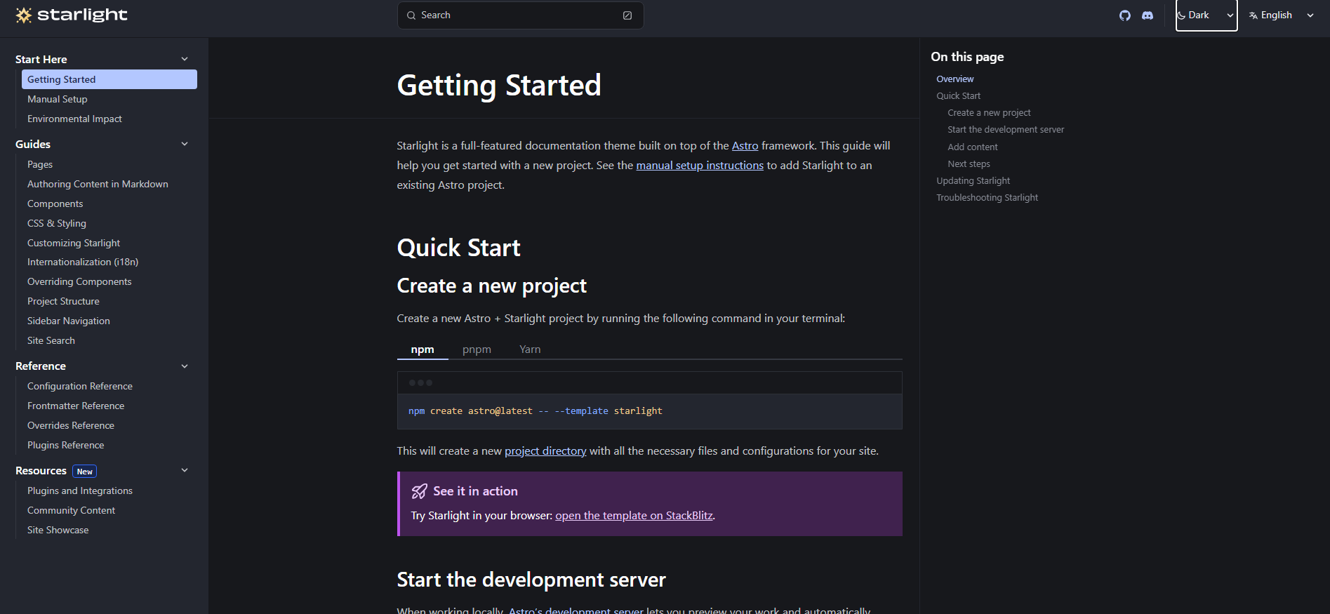This screenshot has width=1330, height=614.
Task: Switch to the Yarn tab
Action: point(530,349)
